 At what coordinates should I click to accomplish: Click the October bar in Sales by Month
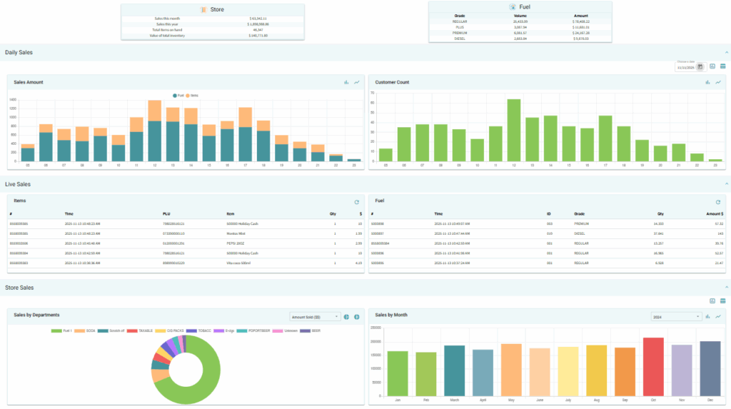coord(653,368)
